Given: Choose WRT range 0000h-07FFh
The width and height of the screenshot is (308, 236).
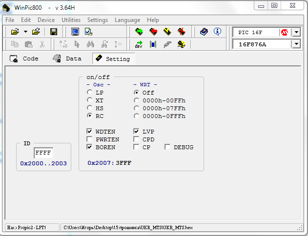Looking at the screenshot, I should click(137, 108).
